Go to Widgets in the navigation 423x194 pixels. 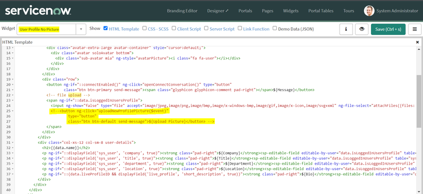pyautogui.click(x=291, y=11)
